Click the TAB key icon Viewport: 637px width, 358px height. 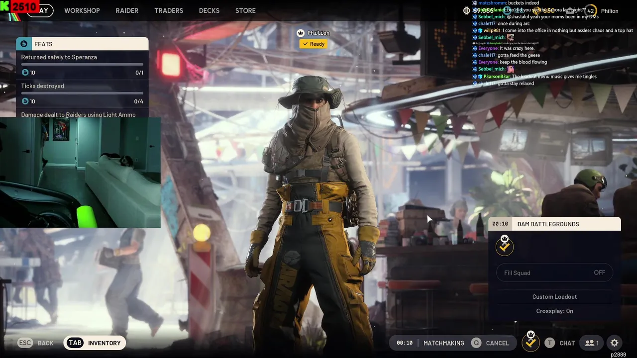click(75, 343)
